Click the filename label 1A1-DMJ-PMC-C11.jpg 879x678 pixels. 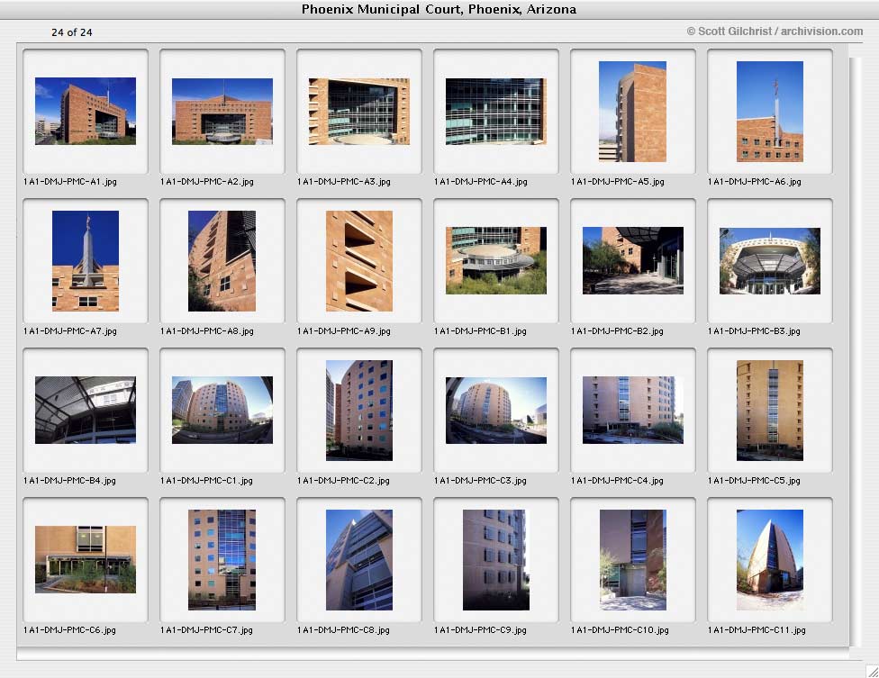[757, 629]
